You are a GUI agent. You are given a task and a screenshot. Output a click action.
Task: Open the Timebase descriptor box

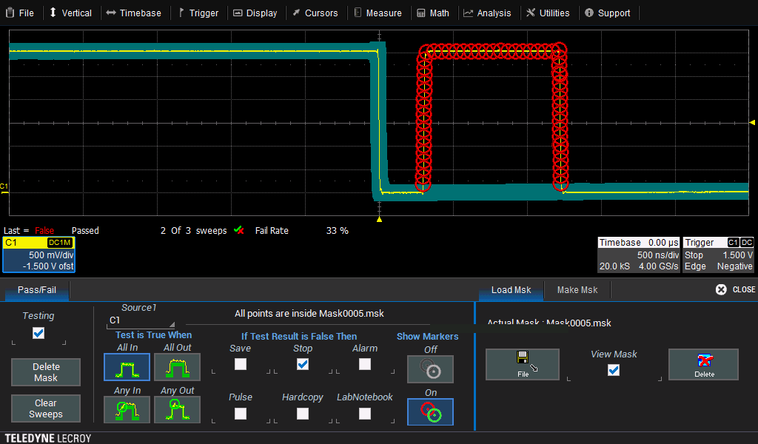pyautogui.click(x=639, y=255)
